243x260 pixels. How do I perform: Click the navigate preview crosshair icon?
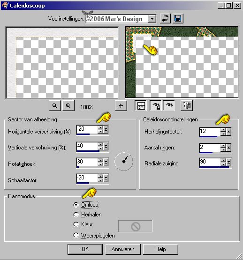click(x=121, y=105)
